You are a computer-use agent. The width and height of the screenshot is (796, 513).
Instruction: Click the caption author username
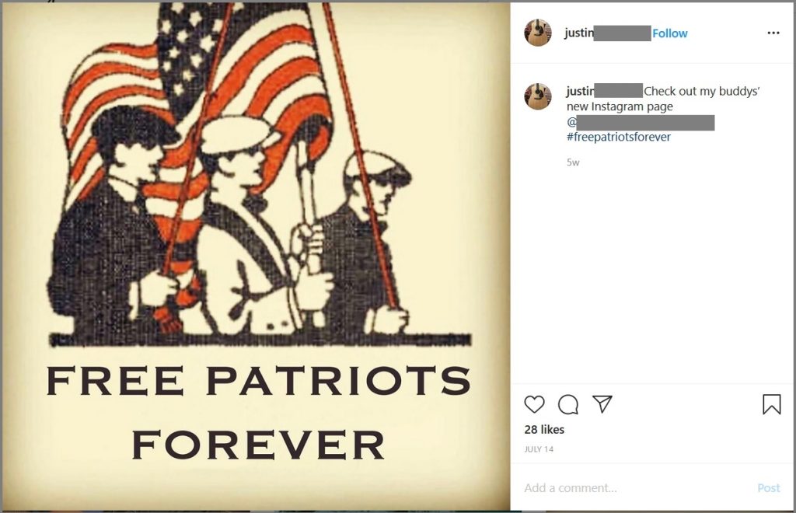(604, 91)
